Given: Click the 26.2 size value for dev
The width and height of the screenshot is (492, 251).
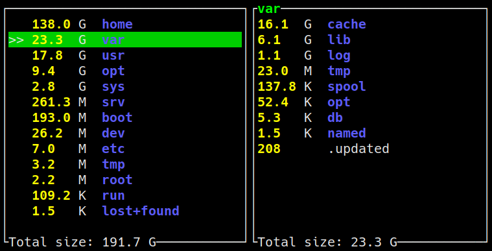Looking at the screenshot, I should (x=47, y=133).
